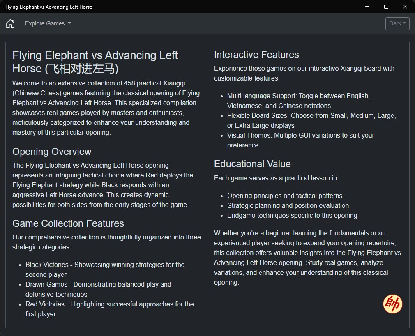The image size is (415, 336).
Task: Maximize the application window
Action: [x=386, y=7]
